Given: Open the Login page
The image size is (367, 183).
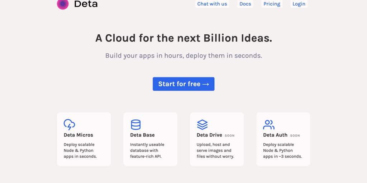Looking at the screenshot, I should [x=299, y=4].
